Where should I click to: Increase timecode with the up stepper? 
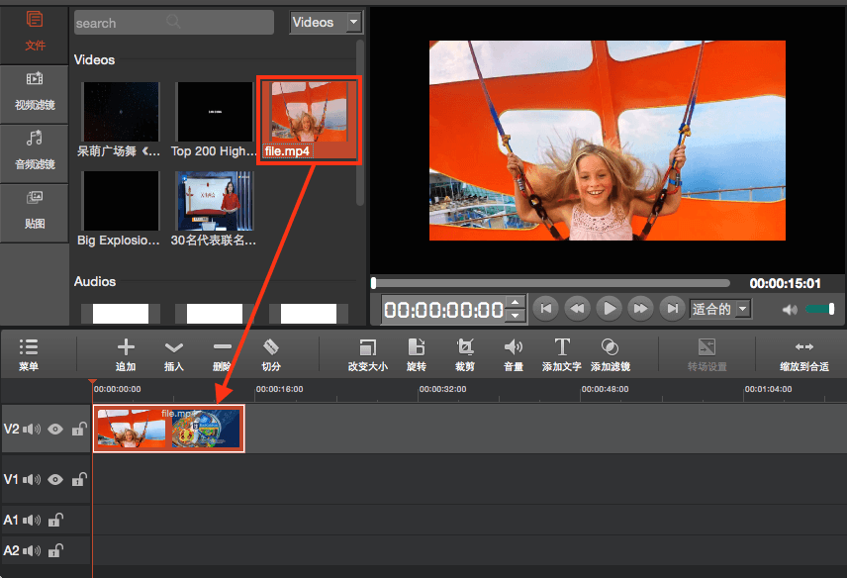point(516,303)
